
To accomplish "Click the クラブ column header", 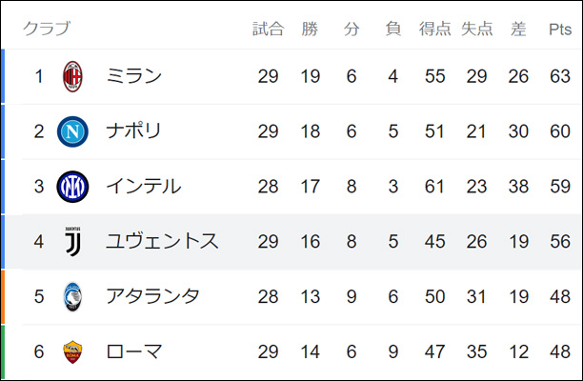I will pos(46,29).
